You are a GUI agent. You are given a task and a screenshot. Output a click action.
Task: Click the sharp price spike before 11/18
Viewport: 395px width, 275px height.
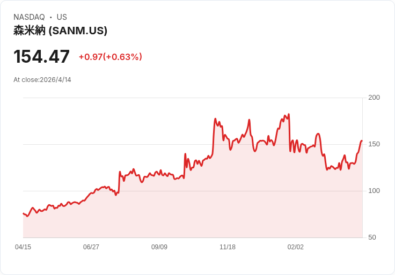point(215,119)
